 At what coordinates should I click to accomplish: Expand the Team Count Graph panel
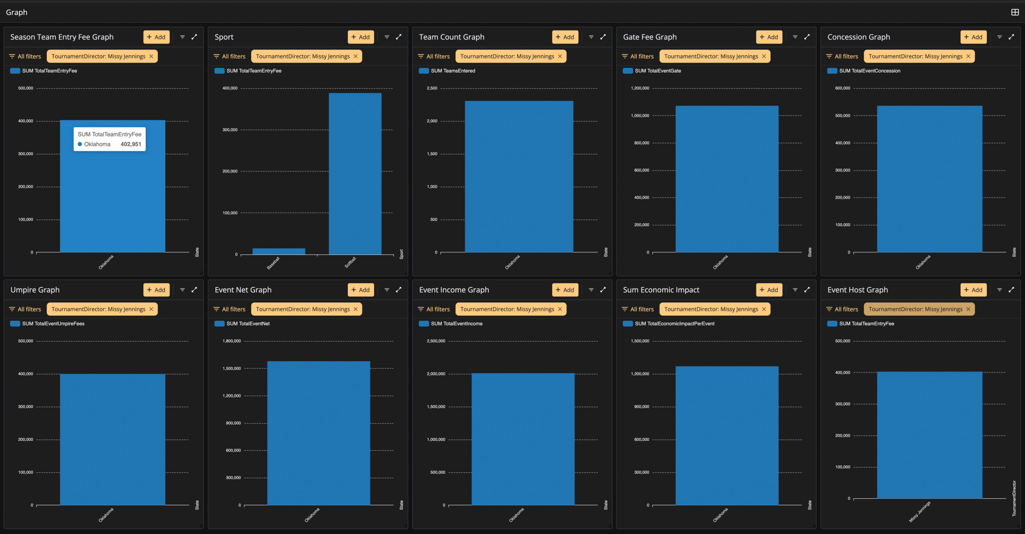pyautogui.click(x=603, y=37)
